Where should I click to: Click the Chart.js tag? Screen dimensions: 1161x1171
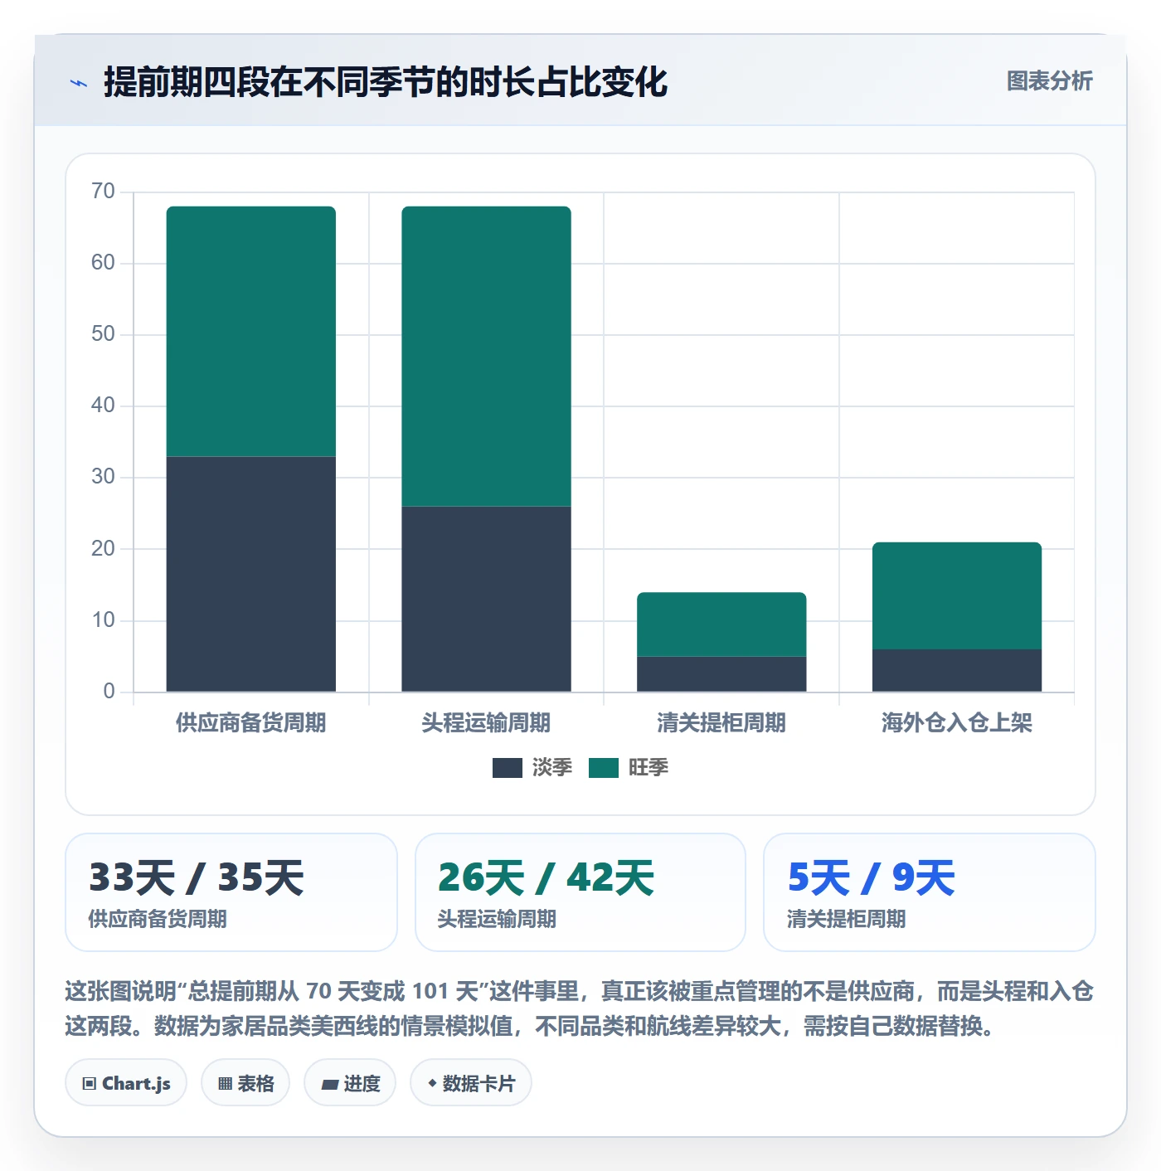(126, 1083)
